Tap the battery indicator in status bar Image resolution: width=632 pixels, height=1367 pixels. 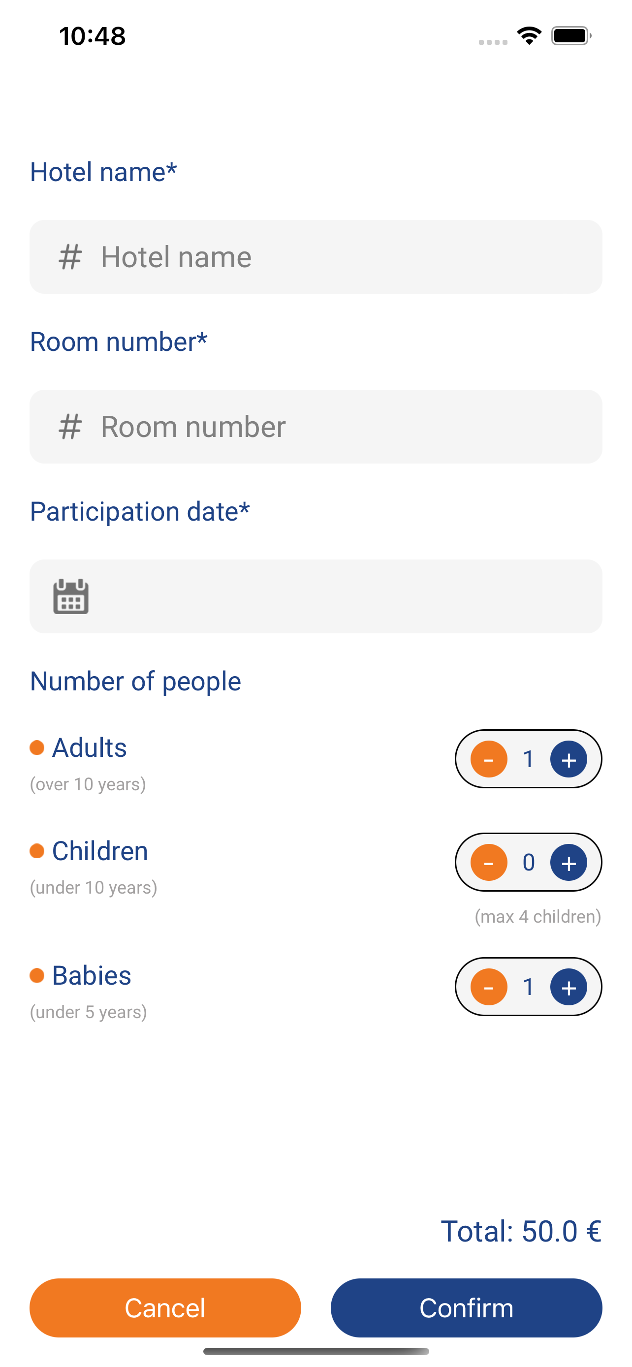pos(571,35)
